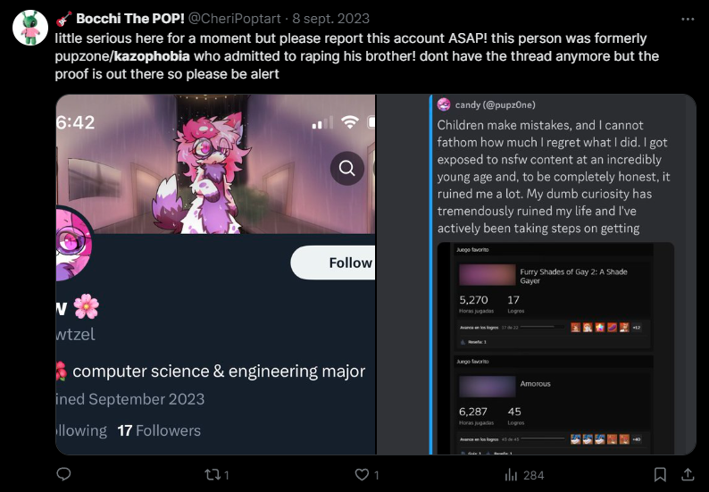Click candy's small avatar in Discord screenshot

tap(444, 104)
